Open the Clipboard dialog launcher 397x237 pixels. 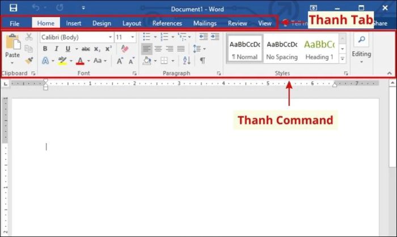(33, 73)
